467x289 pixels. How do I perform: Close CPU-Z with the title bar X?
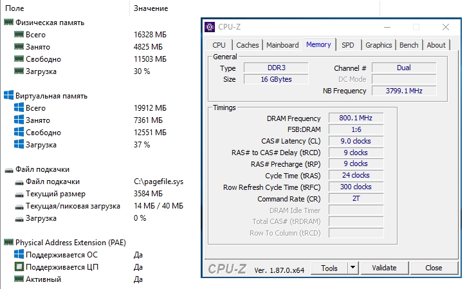pos(446,27)
